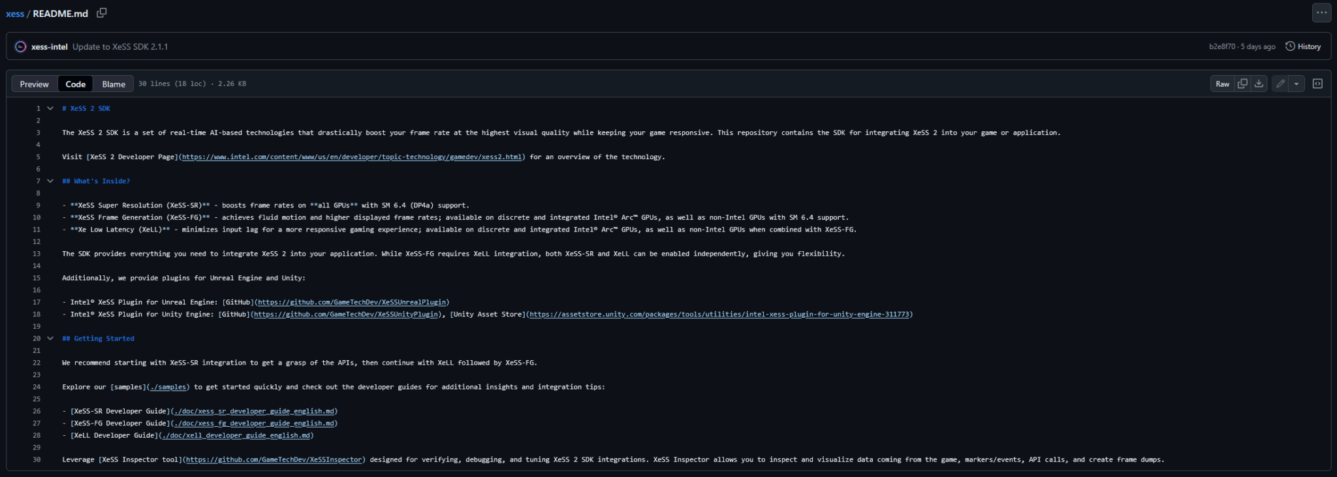The width and height of the screenshot is (1337, 477).
Task: Open commit b2e8f70
Action: (x=1222, y=46)
